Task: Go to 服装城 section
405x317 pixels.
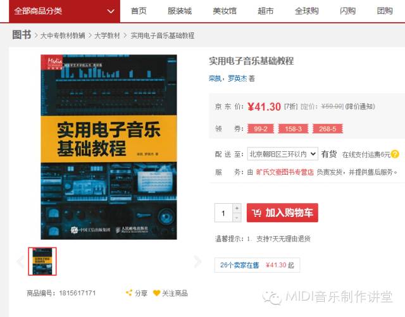Action: [x=180, y=11]
